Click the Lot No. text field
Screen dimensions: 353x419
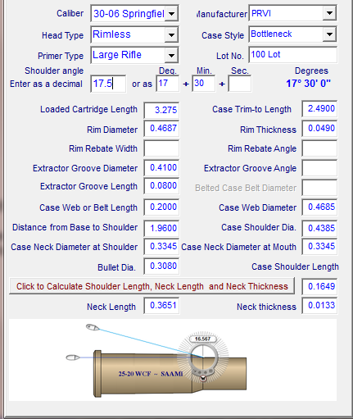point(292,55)
